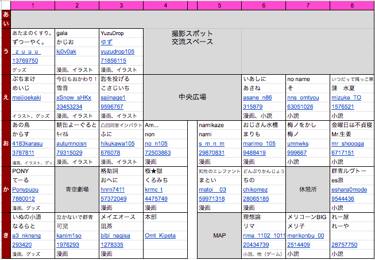Open the meijioekaki hyperlink

(26, 98)
